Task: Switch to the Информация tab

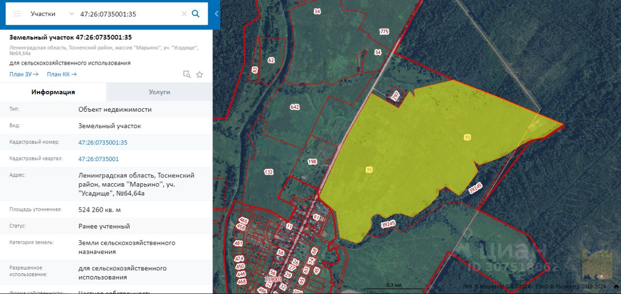Action: 53,92
